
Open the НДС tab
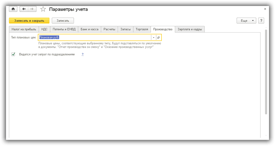[44, 29]
